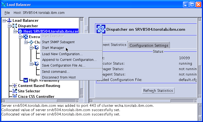203x122 pixels.
Task: Open the File menu
Action: pos(7,13)
